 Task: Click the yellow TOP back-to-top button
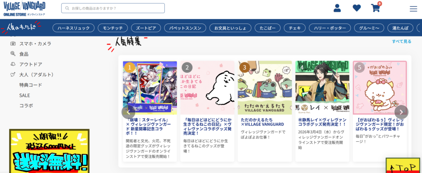tap(404, 166)
